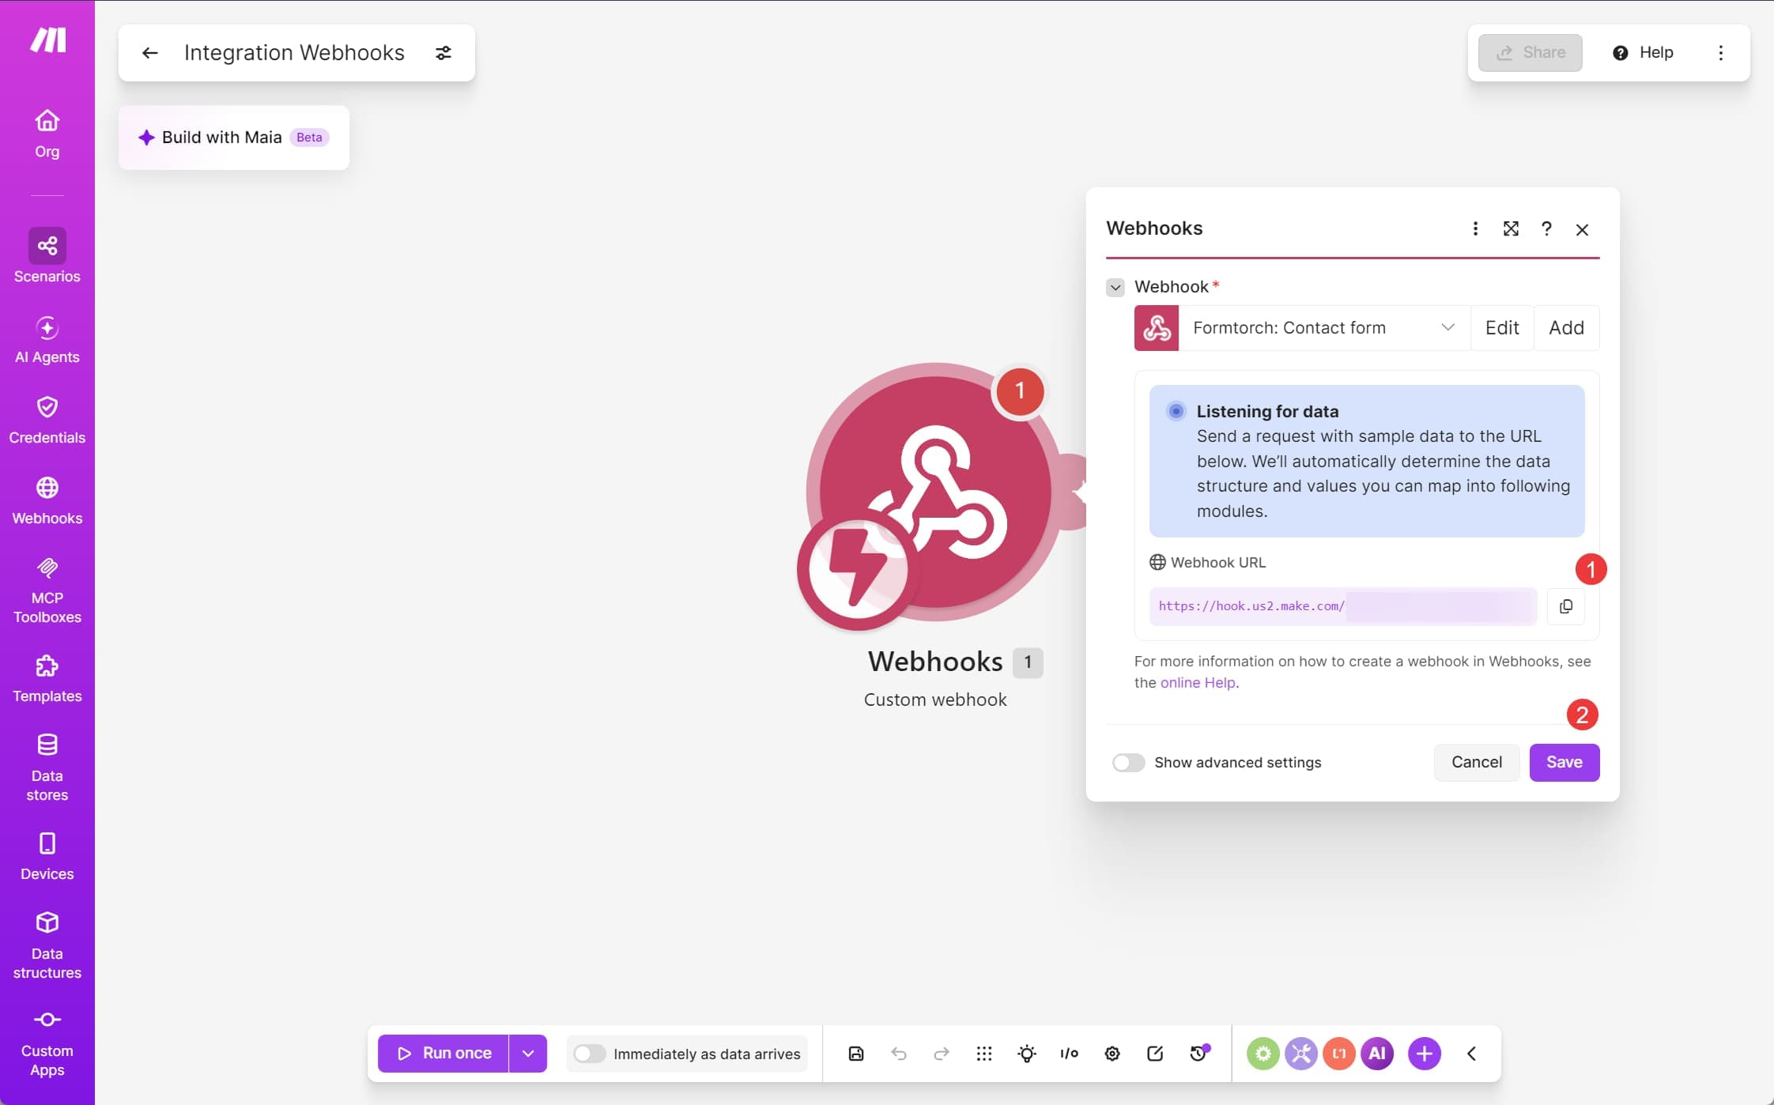Viewport: 1774px width, 1105px height.
Task: Open the online Help link
Action: 1198,682
